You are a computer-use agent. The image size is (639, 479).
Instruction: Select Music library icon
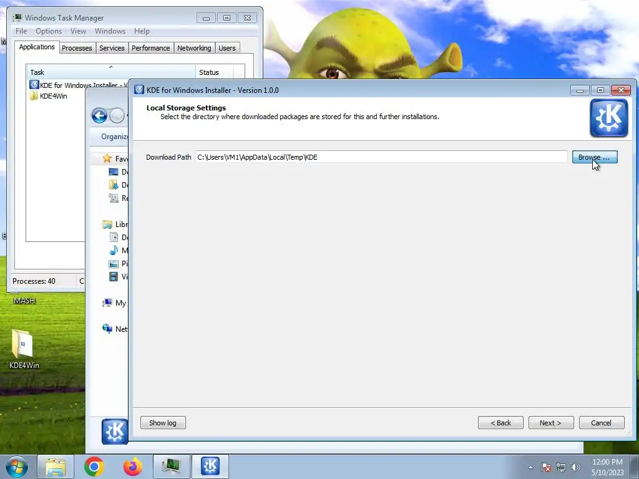pos(114,250)
